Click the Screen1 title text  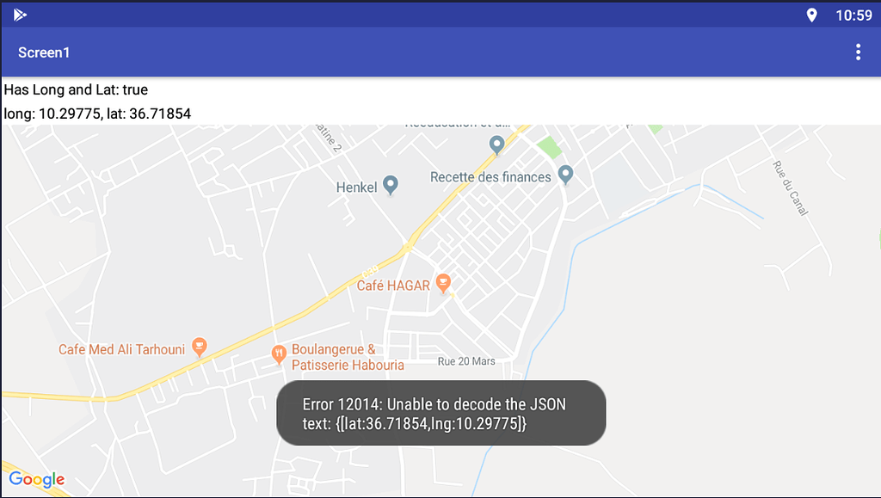coord(44,52)
